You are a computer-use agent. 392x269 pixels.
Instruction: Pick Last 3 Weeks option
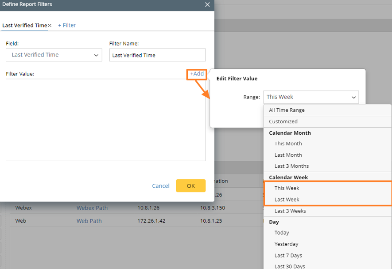327,211
